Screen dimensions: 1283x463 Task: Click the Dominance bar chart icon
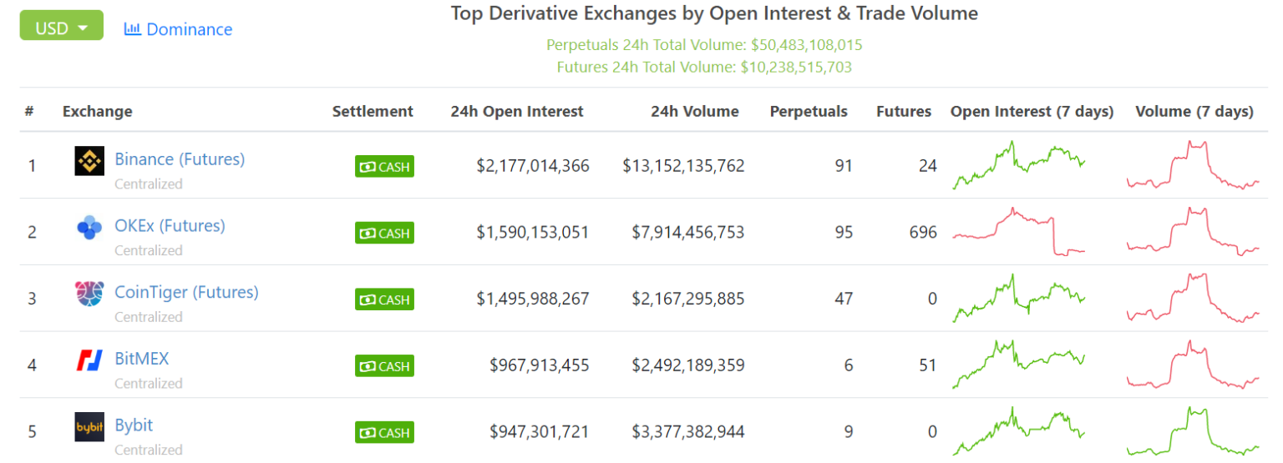click(x=132, y=29)
